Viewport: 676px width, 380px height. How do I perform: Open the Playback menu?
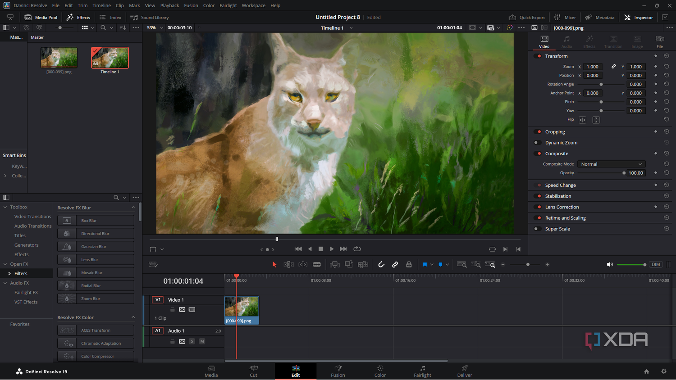169,5
